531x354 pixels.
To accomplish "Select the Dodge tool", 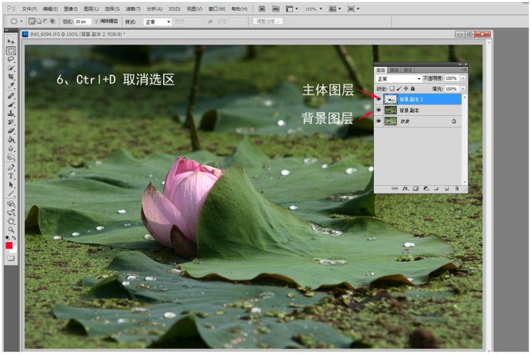I will (11, 157).
